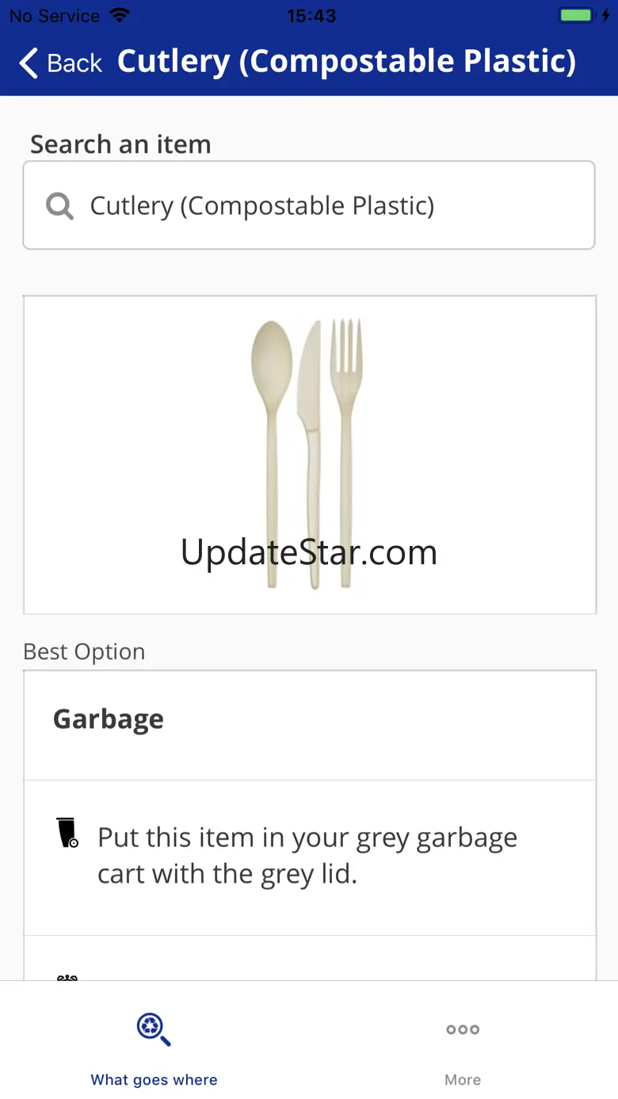
Task: Click the Cutlery (Compostable Plastic) page title
Action: tap(347, 62)
